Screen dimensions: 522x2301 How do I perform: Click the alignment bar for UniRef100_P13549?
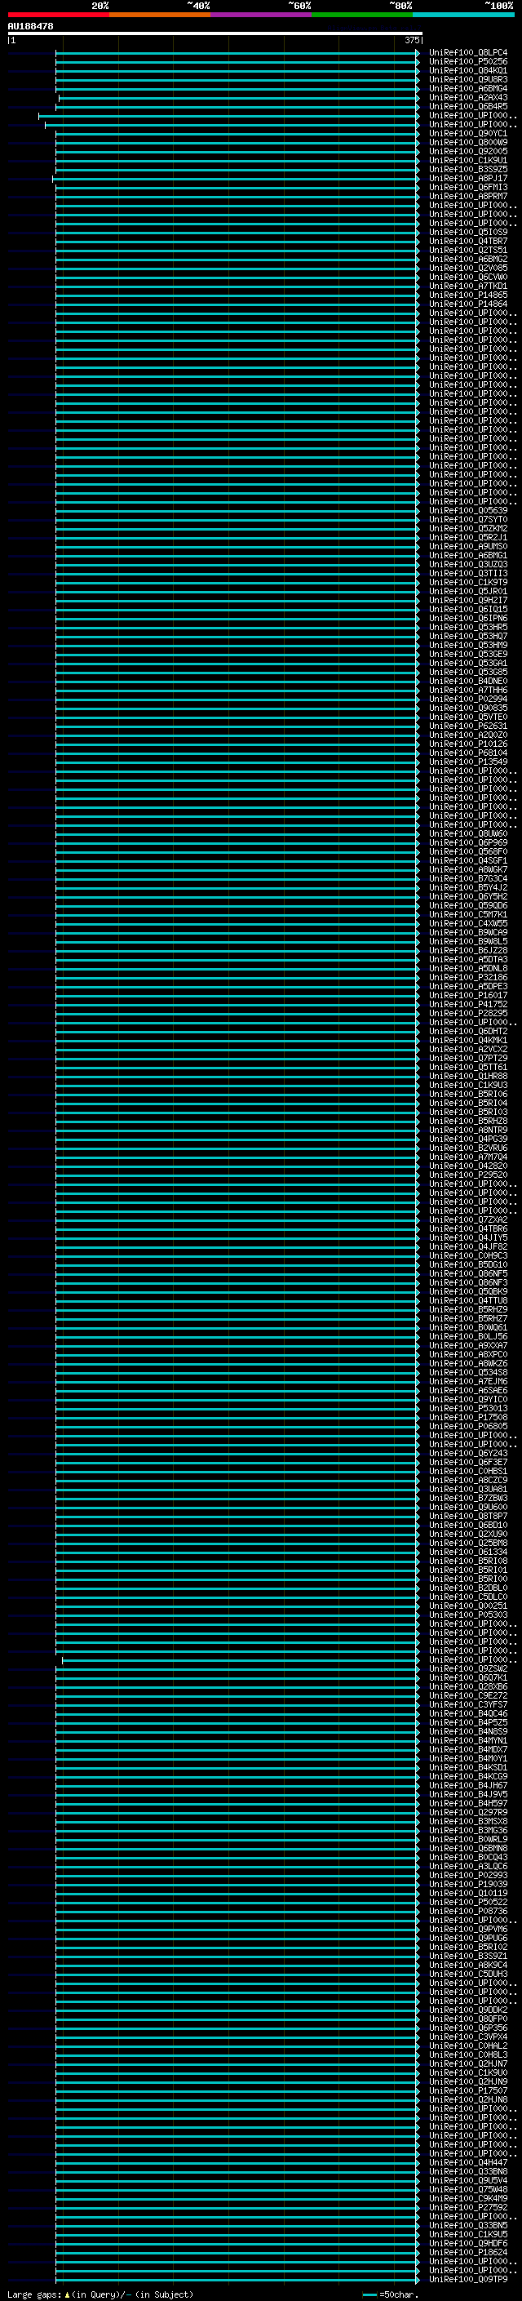[237, 762]
